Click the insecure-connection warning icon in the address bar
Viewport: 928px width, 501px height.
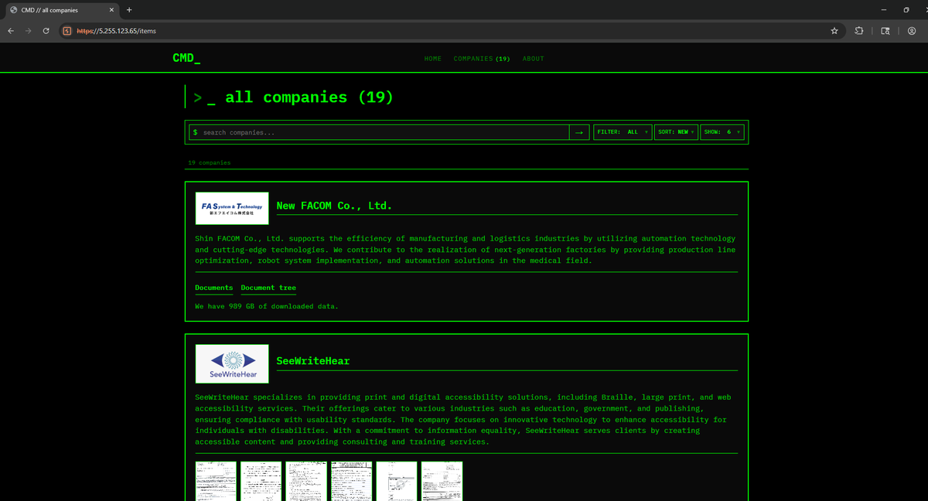click(67, 31)
